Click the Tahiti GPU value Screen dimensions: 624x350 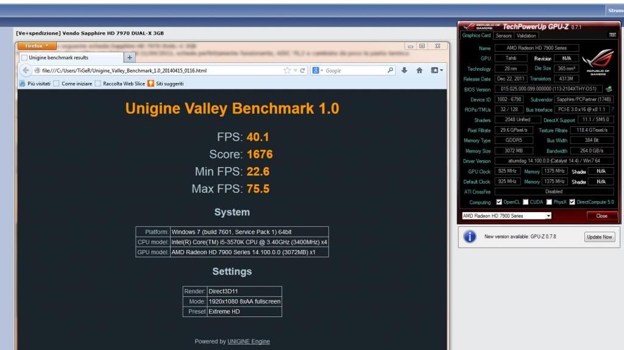click(x=511, y=58)
